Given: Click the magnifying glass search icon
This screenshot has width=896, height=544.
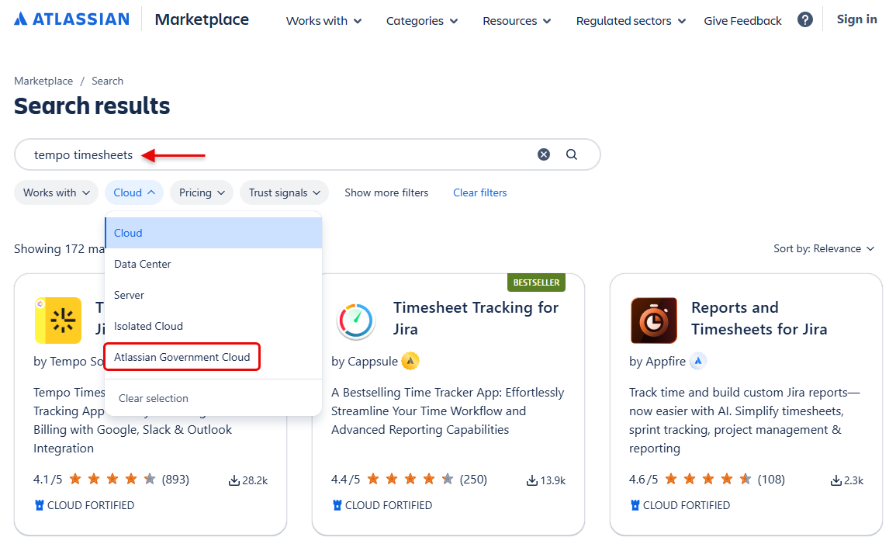Looking at the screenshot, I should tap(572, 154).
